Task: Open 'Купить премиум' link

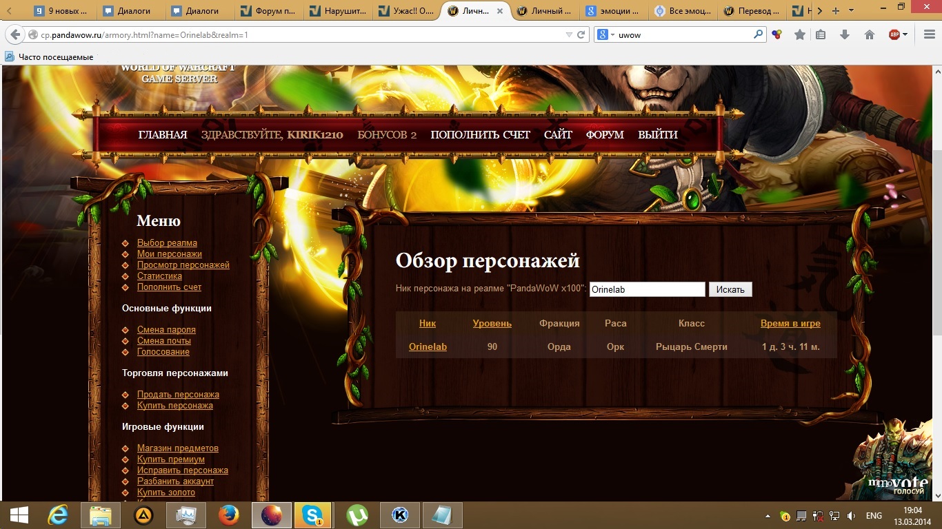Action: pyautogui.click(x=171, y=459)
